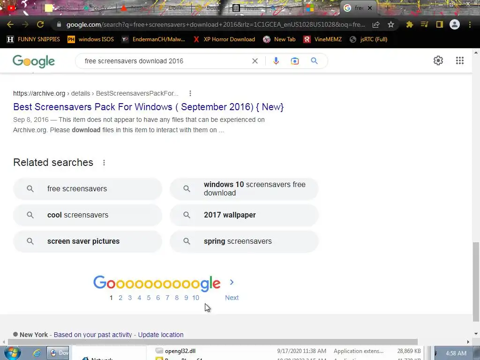
Task: Start voice search with the microphone icon
Action: pyautogui.click(x=276, y=61)
